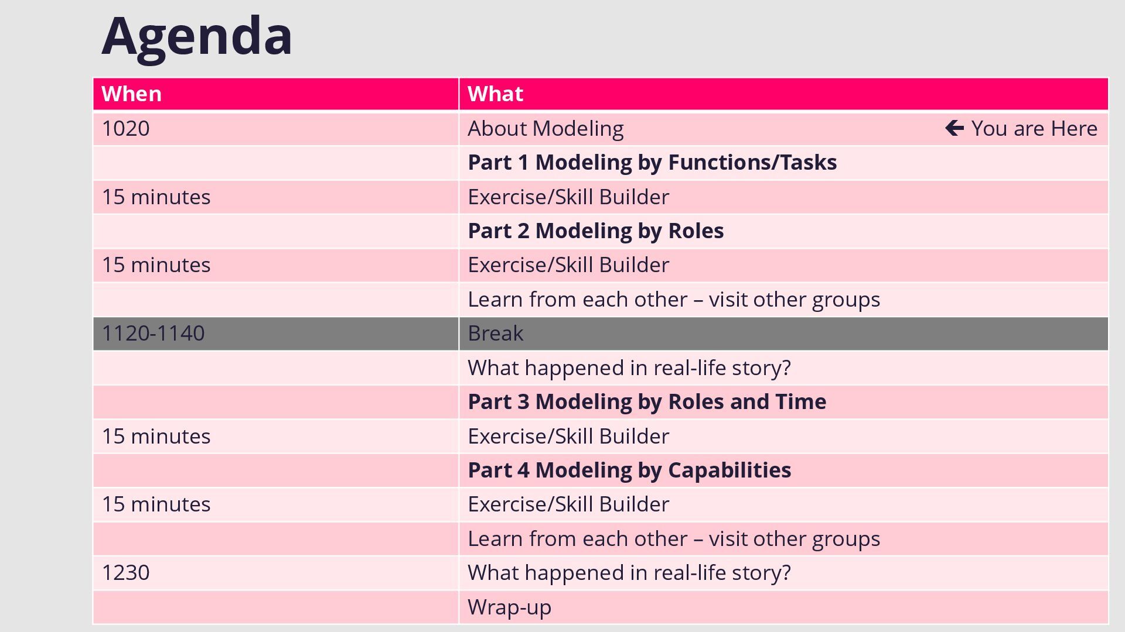Click 15 minutes cell beside Part 4 exercise
This screenshot has height=632, width=1125.
[x=156, y=504]
